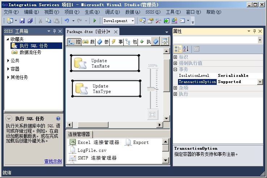Open the 编辑 menu
This screenshot has width=267, height=178.
pos(31,12)
